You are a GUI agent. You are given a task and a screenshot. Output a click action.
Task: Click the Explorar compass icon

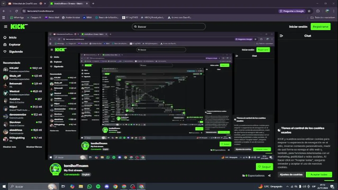coord(5,45)
